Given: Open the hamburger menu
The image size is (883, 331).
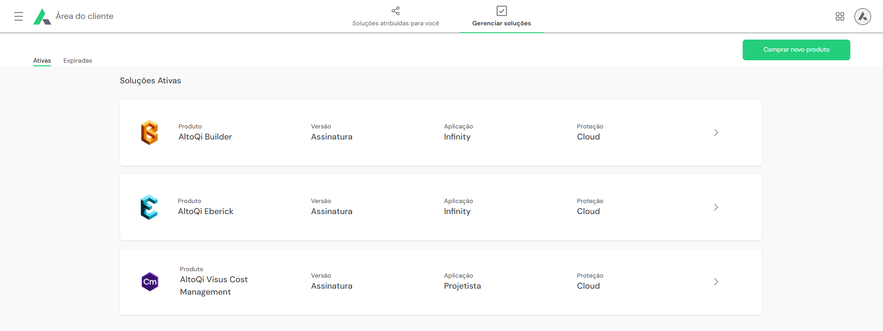Looking at the screenshot, I should [x=18, y=17].
